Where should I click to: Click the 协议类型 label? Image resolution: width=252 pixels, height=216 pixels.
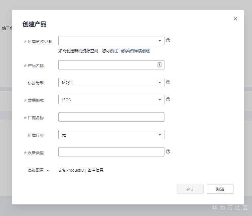click(36, 83)
